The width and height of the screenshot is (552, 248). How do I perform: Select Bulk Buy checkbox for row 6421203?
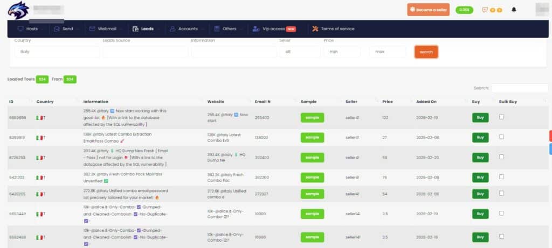502,175
